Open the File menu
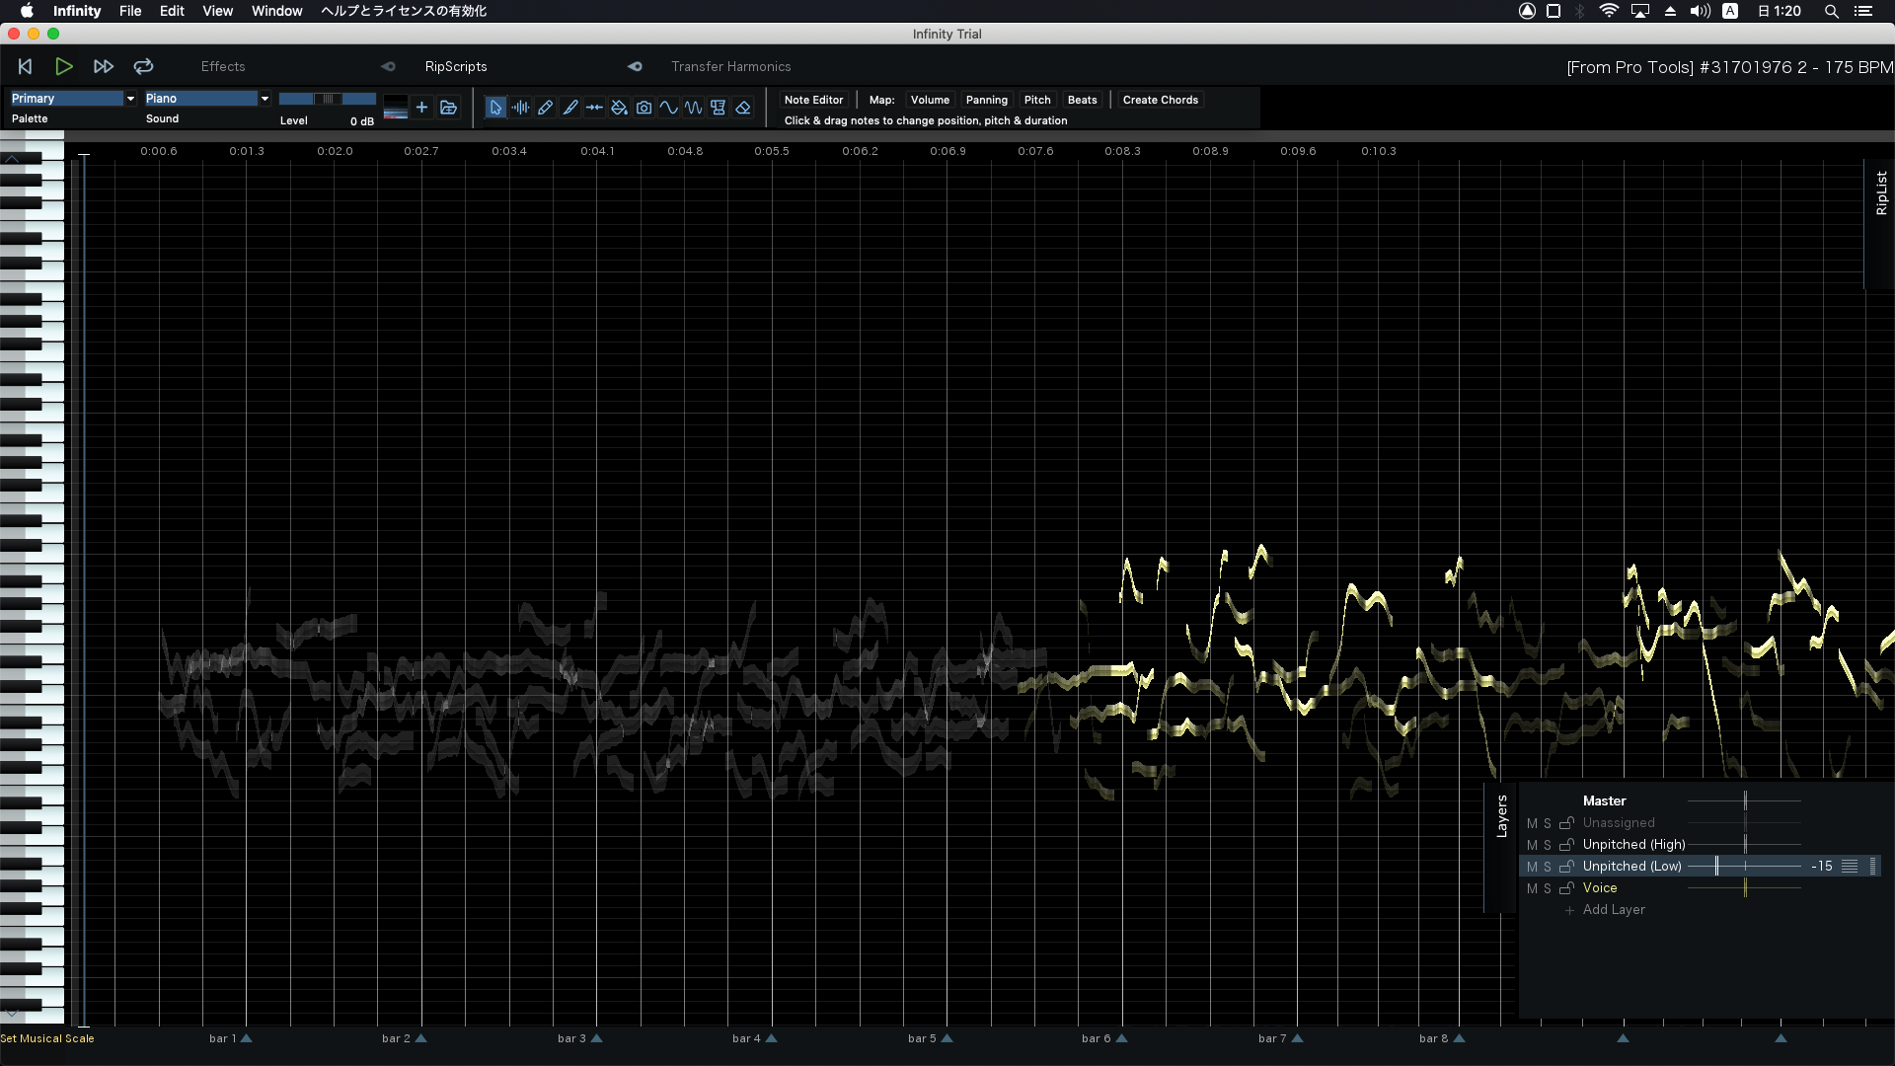 coord(130,11)
